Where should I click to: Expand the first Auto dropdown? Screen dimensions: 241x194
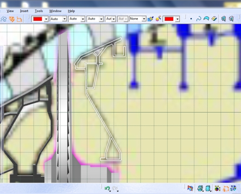tap(64, 19)
